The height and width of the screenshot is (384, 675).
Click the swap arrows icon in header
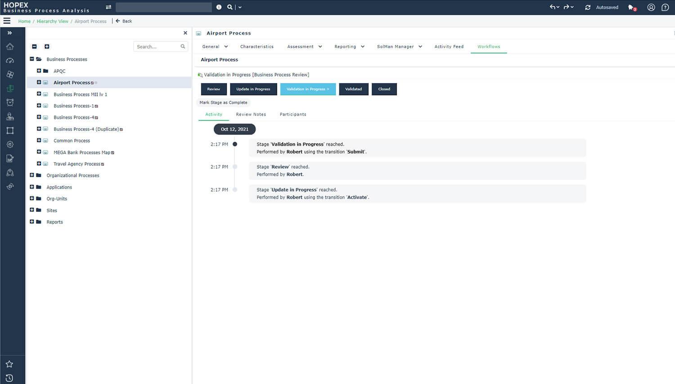coord(108,7)
